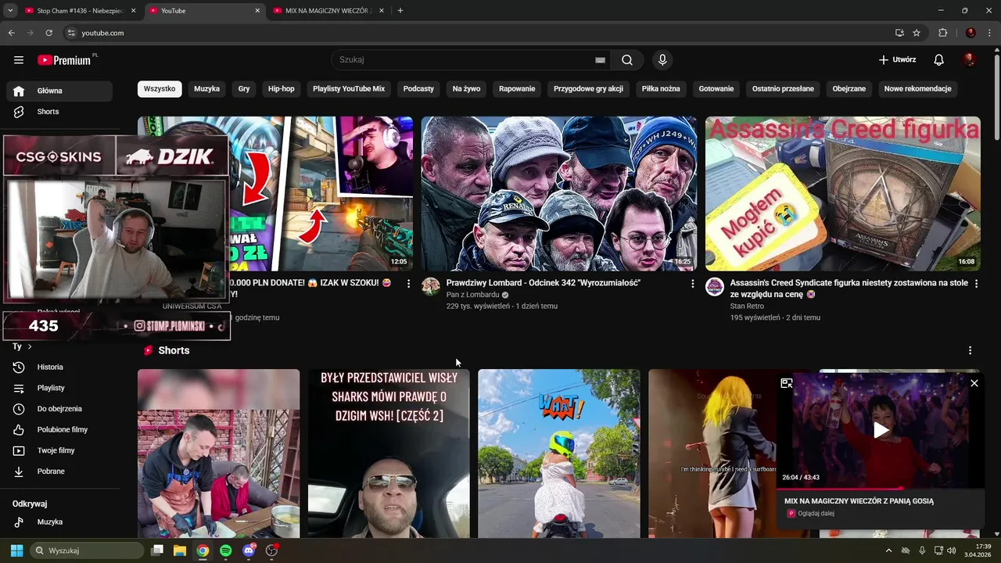Bookmark this page with the star

(917, 33)
